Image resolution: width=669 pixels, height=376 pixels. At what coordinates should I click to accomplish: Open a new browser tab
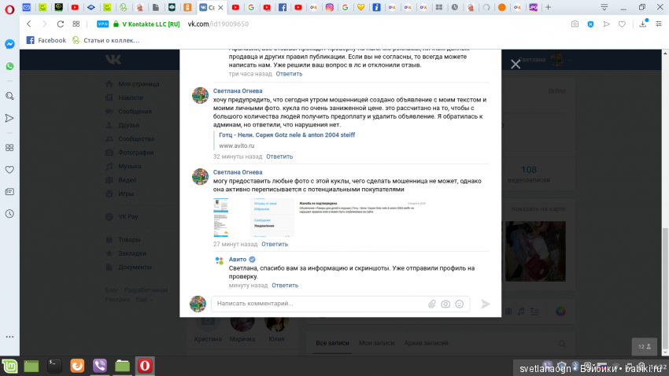(547, 7)
